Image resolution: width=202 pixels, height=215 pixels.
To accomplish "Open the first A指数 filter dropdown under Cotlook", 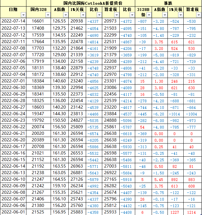I will click(x=66, y=15).
